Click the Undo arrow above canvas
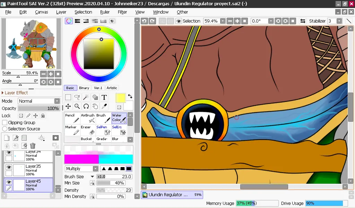The image size is (355, 208). (144, 21)
